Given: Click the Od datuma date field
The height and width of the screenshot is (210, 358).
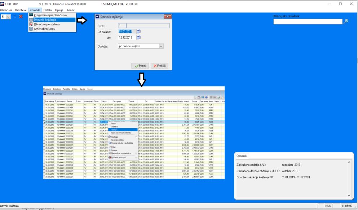Looking at the screenshot, I should (x=127, y=31).
